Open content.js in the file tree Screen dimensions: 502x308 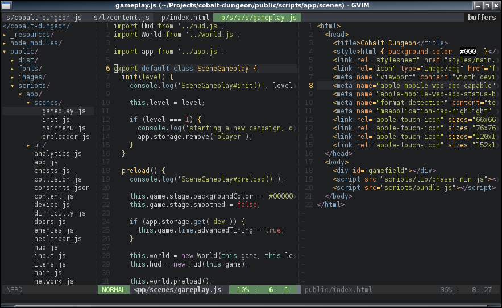[x=54, y=196]
